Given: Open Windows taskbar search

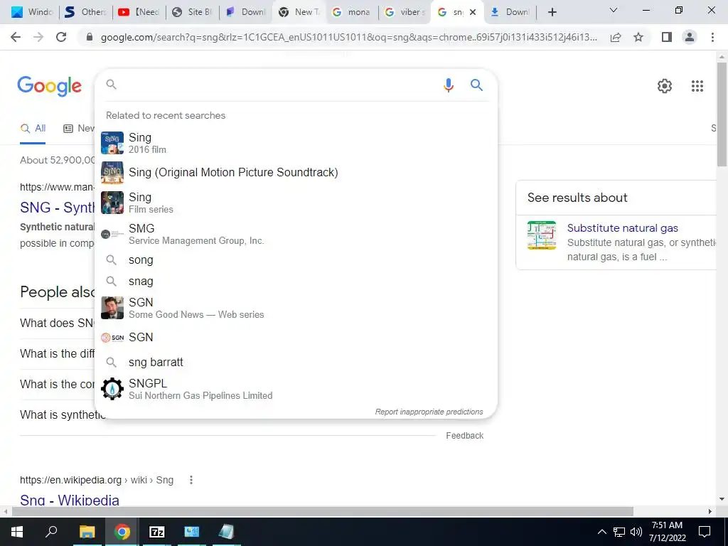Looking at the screenshot, I should [x=51, y=532].
